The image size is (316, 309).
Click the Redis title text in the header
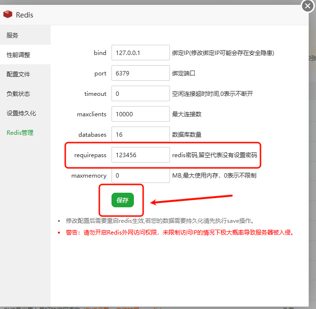[x=24, y=15]
